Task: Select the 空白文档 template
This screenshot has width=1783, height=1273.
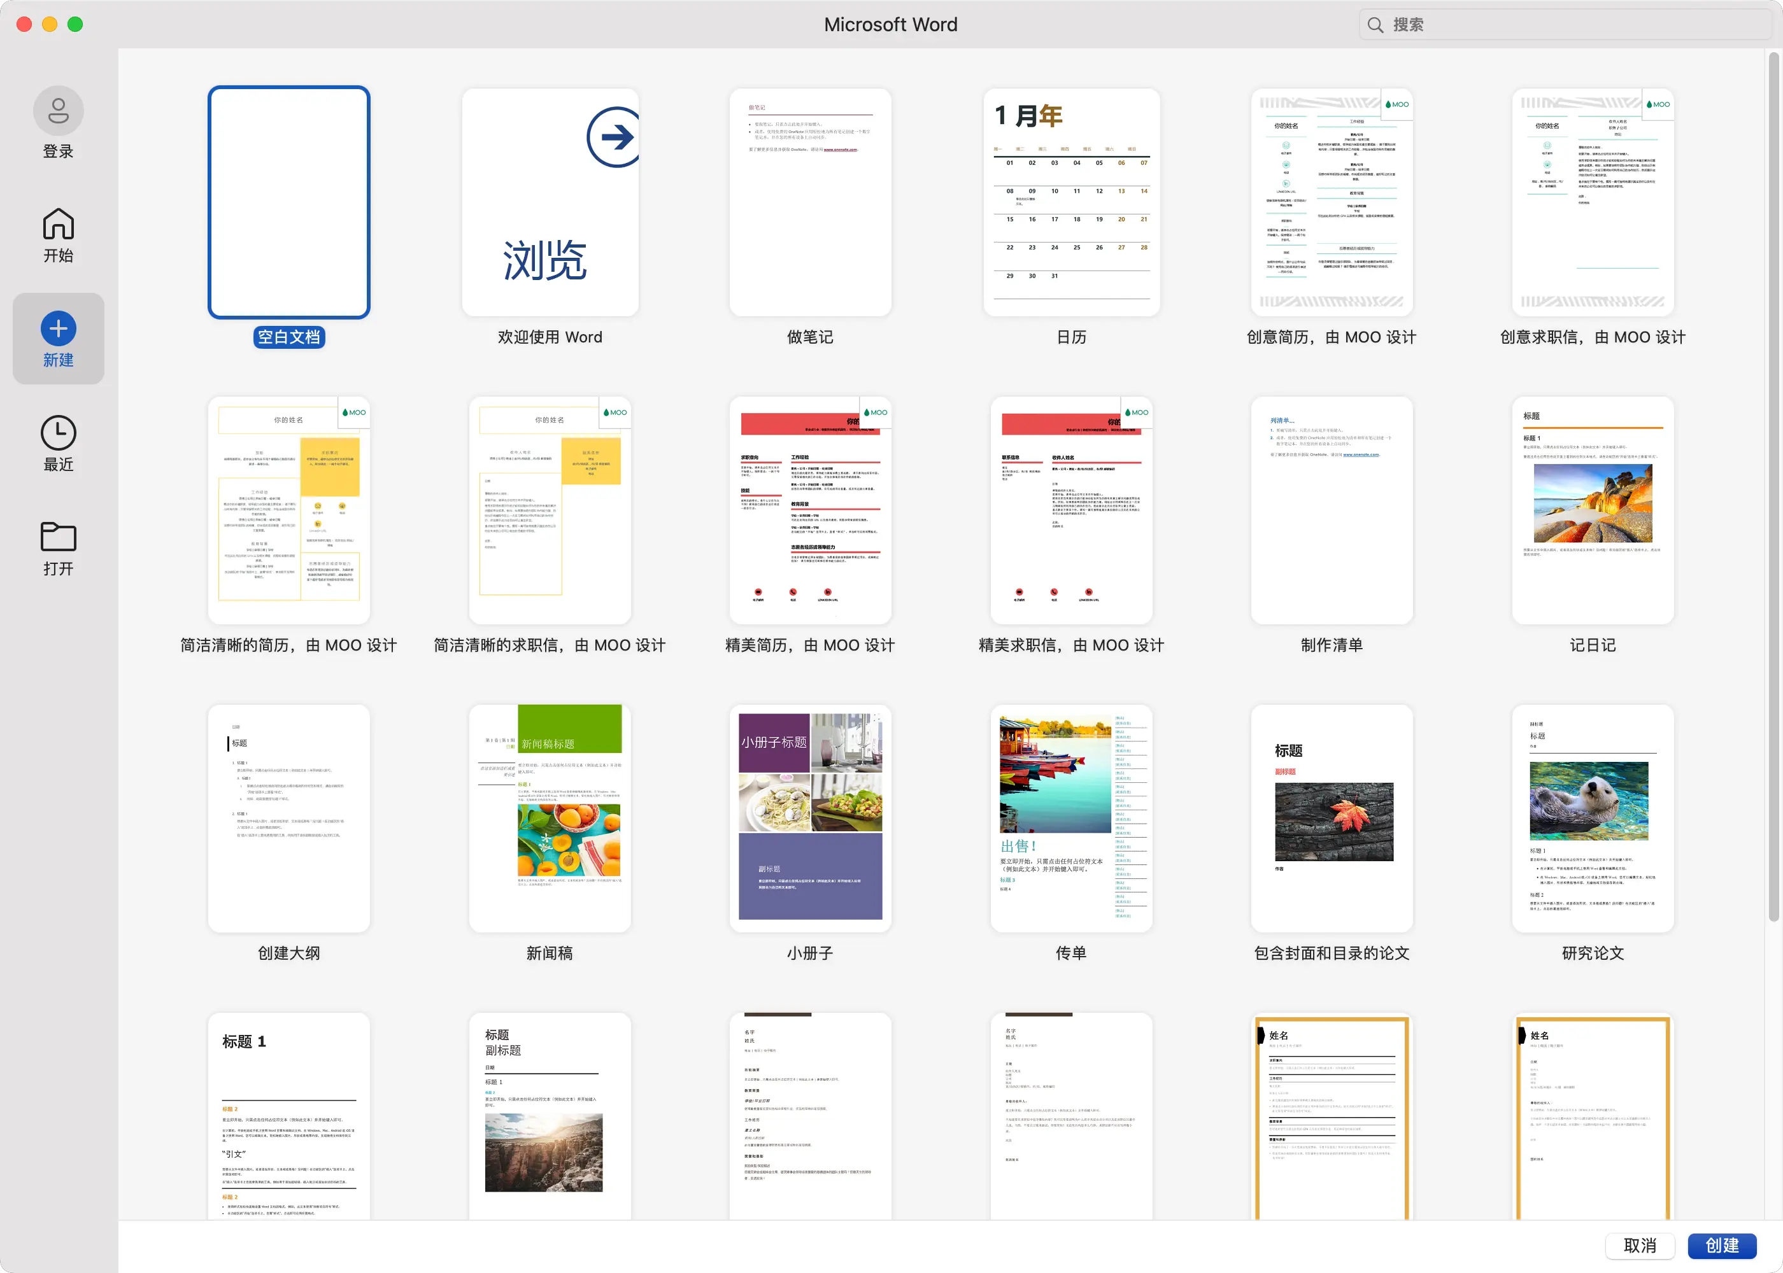Action: [288, 202]
